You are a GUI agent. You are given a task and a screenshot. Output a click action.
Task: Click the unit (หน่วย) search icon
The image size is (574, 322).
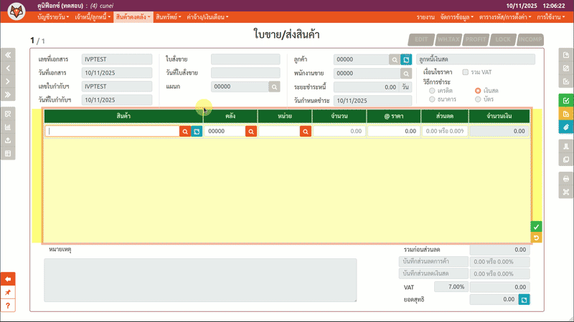[x=306, y=132]
